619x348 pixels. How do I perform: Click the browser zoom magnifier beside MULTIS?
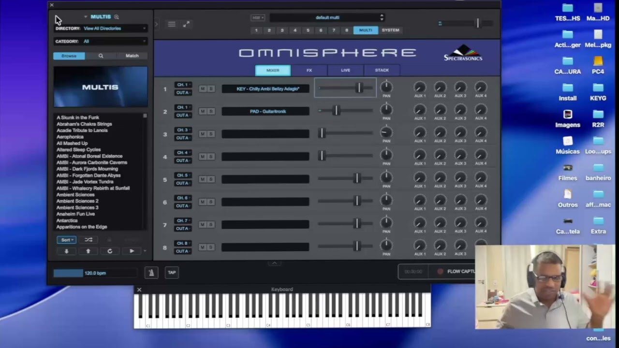pos(116,17)
